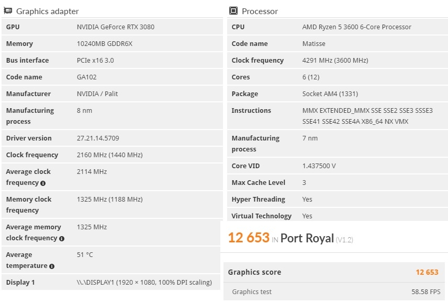Click the Processor chip icon
This screenshot has height=304, width=448.
[233, 11]
